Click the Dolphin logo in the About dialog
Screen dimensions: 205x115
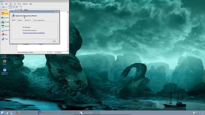(x=13, y=16)
